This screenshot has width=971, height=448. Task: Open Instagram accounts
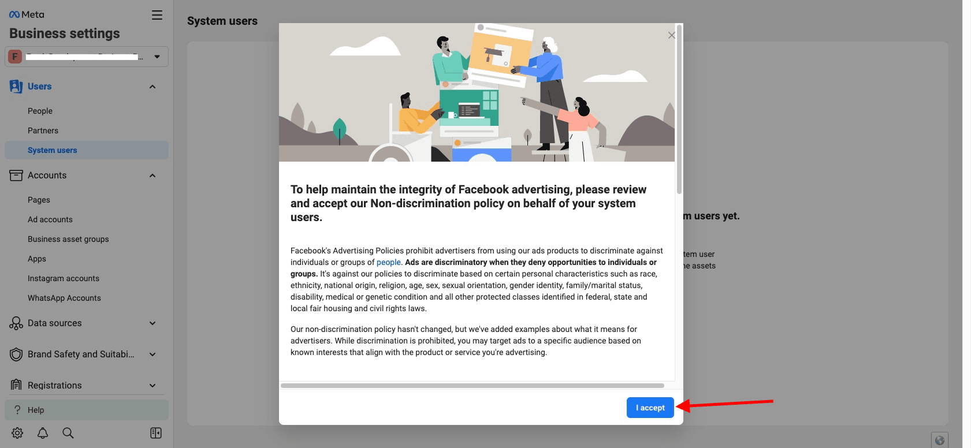64,278
